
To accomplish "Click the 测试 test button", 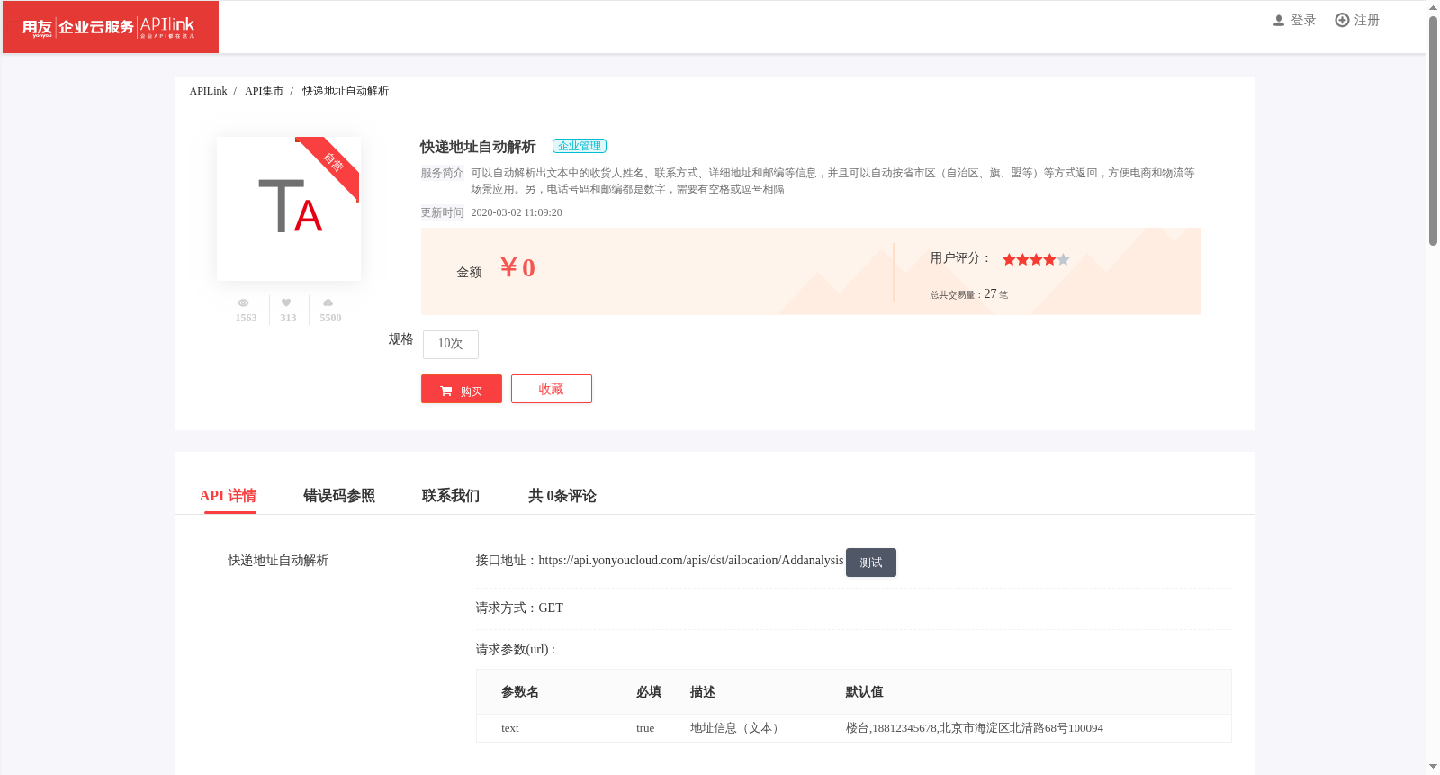I will (x=871, y=563).
